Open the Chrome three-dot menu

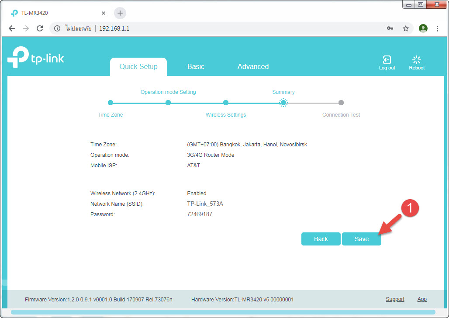pos(437,28)
